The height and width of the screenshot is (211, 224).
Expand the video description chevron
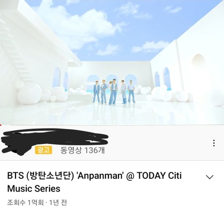pyautogui.click(x=210, y=177)
